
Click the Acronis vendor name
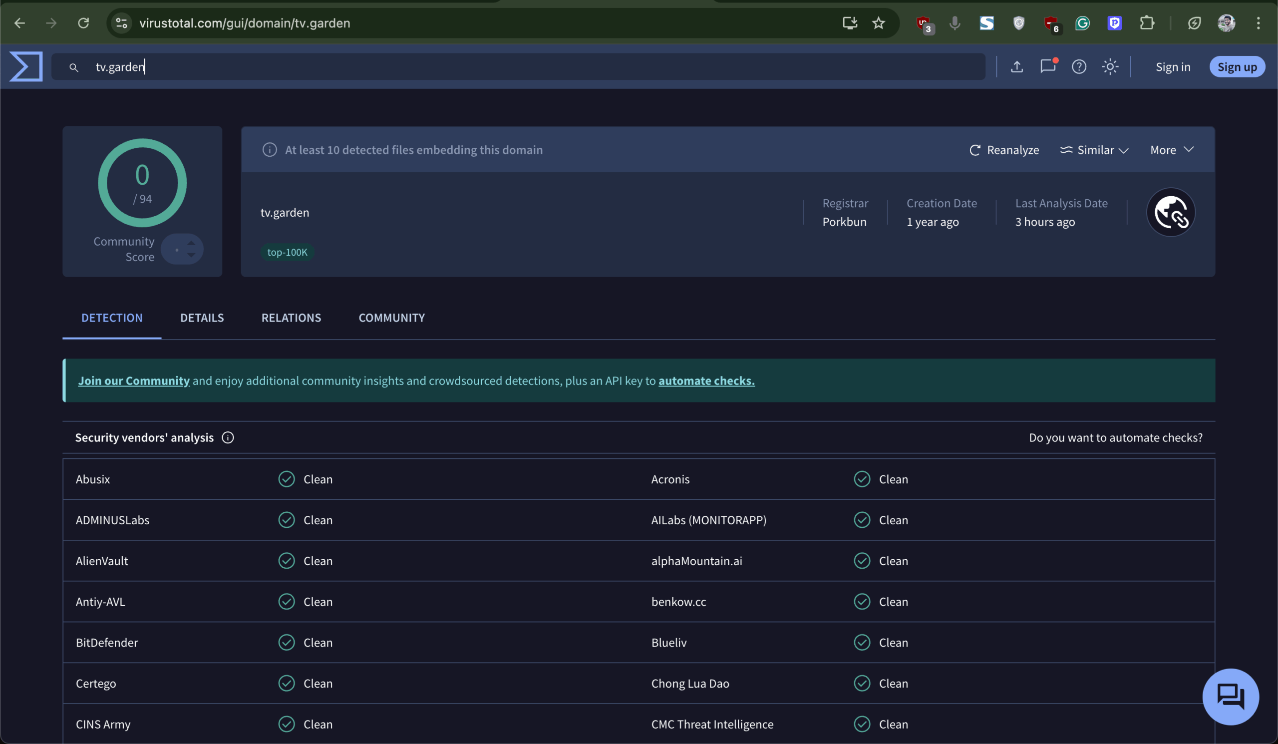point(670,479)
